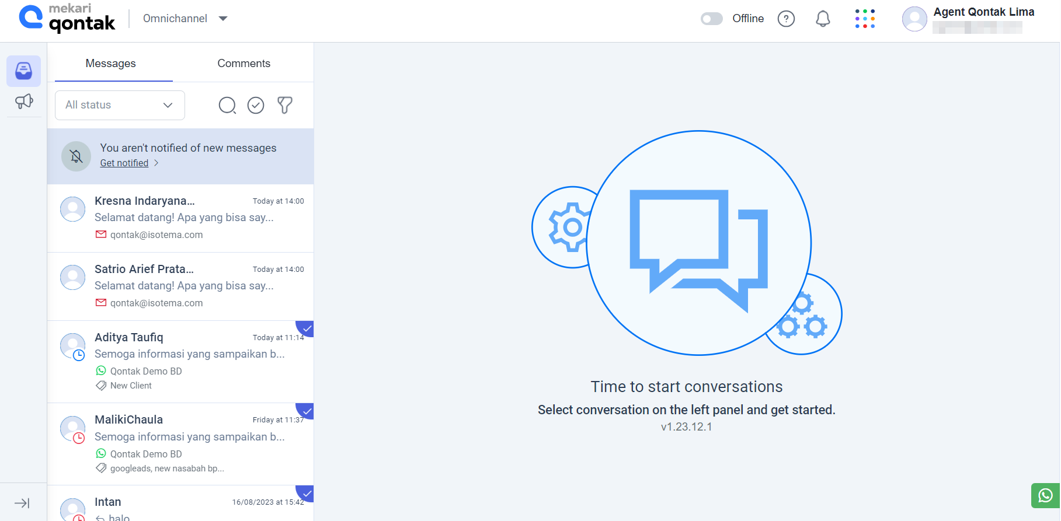Open the broadcast megaphone icon
This screenshot has height=521, width=1061.
point(24,102)
